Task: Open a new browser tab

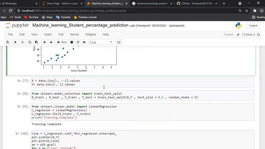Action: pos(224,3)
